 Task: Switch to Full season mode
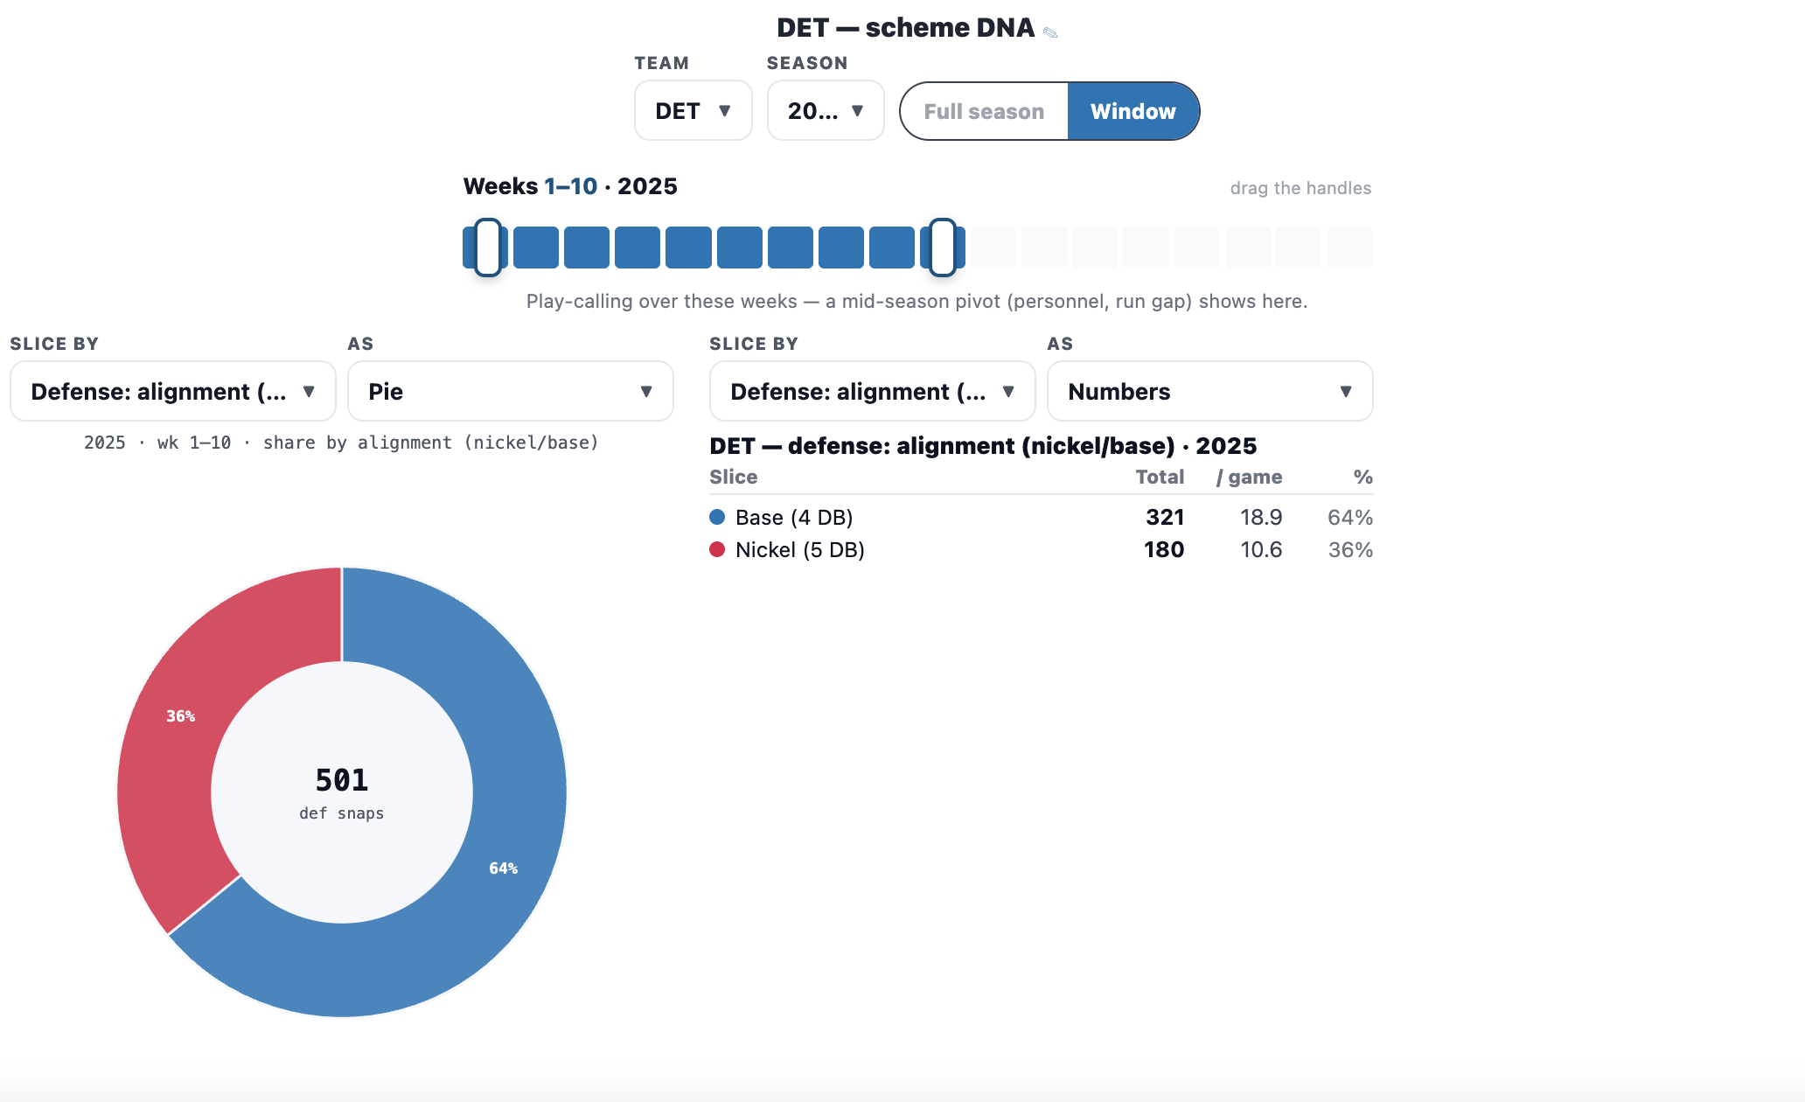click(x=984, y=111)
